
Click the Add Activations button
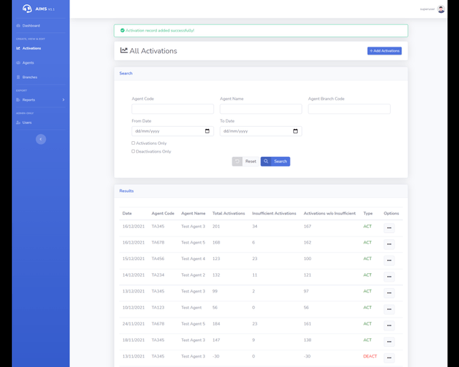pyautogui.click(x=384, y=51)
